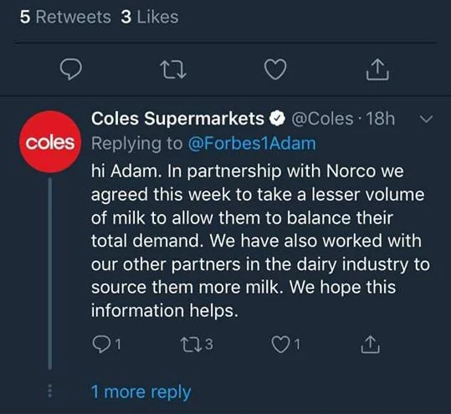451x414 pixels.
Task: Open the Coles tweet options chevron
Action: 426,119
